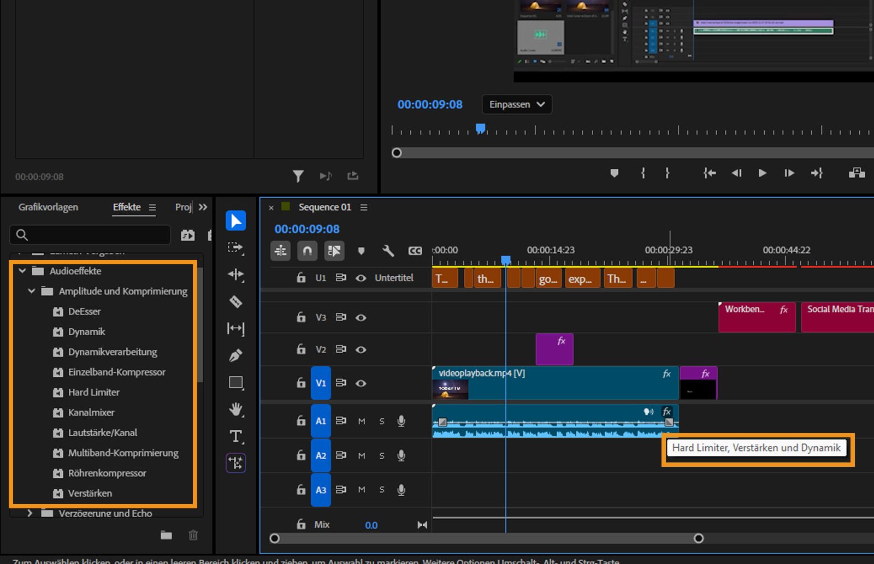
Task: Hide the V3 track output
Action: coord(361,317)
